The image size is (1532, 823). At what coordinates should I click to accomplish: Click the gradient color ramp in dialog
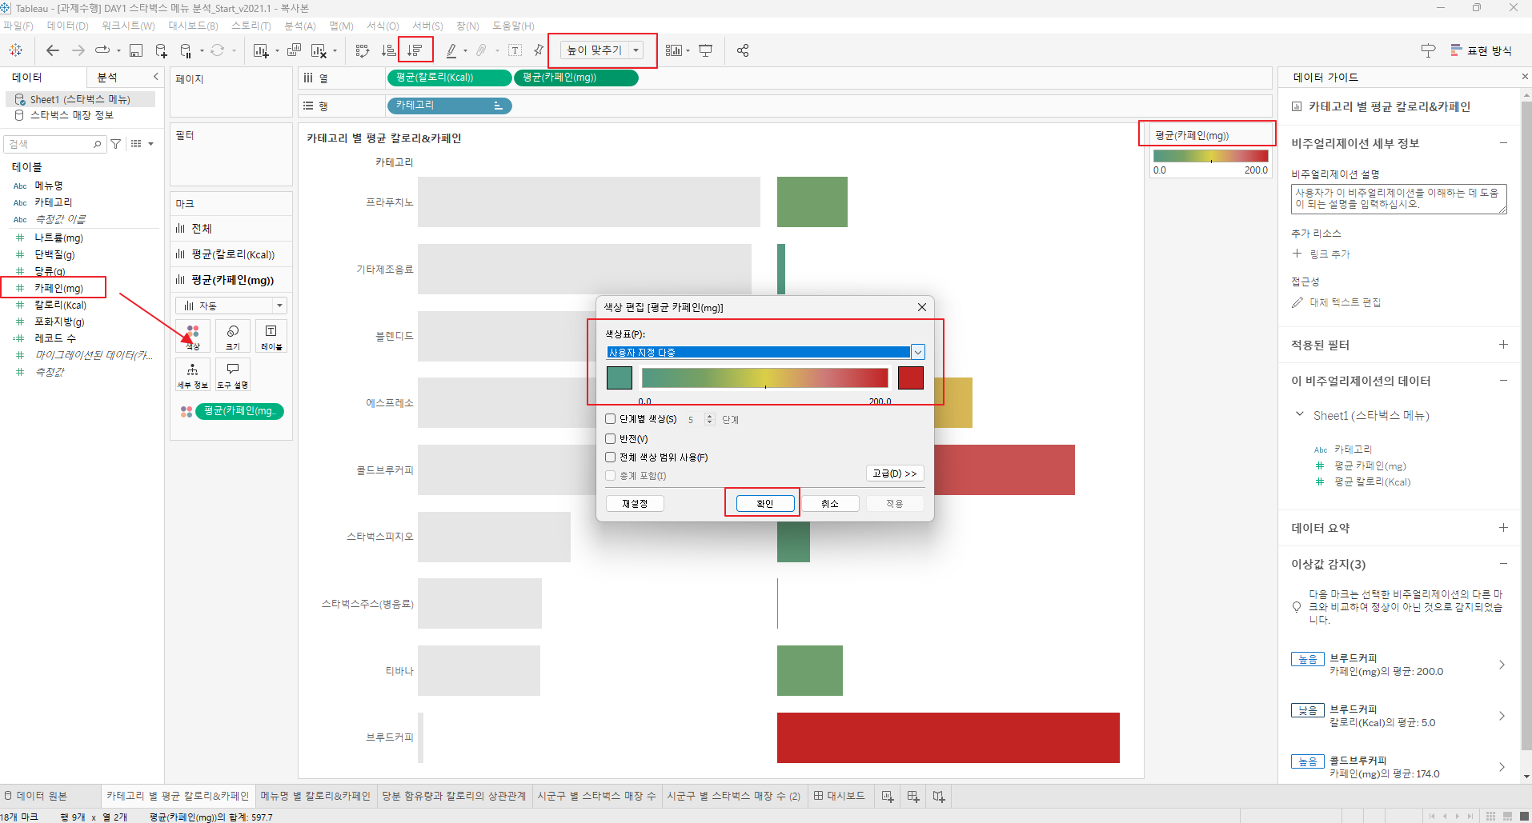(765, 378)
